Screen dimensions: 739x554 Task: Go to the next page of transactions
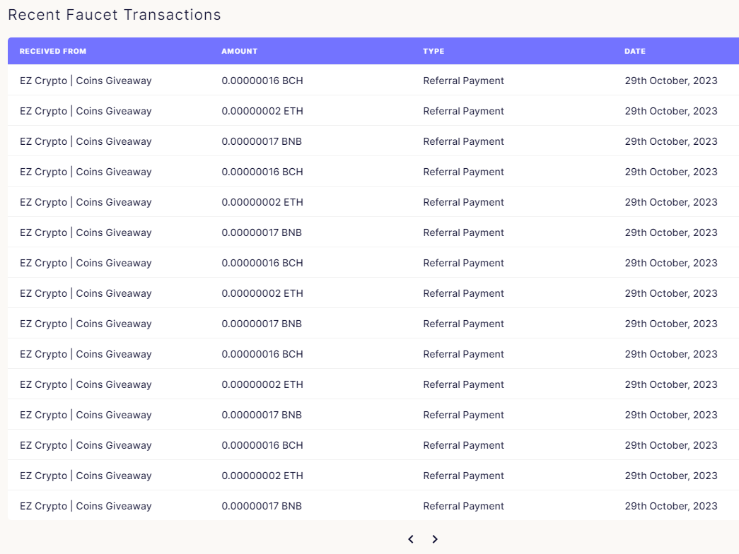(x=435, y=539)
